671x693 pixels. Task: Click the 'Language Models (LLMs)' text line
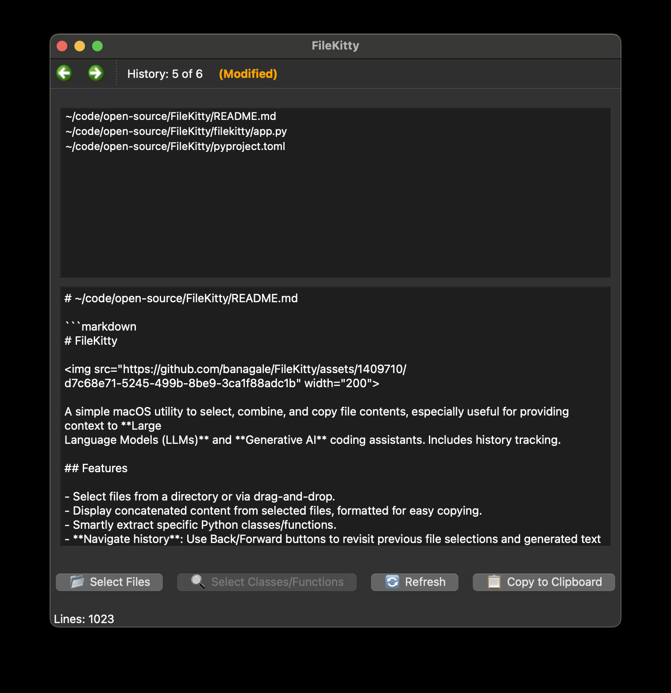(312, 440)
